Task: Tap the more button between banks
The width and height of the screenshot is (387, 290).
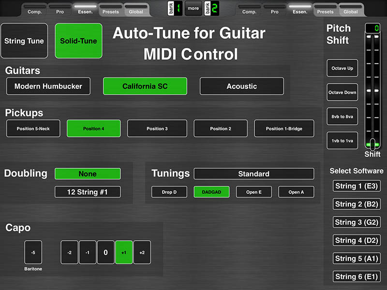Action: pos(193,8)
